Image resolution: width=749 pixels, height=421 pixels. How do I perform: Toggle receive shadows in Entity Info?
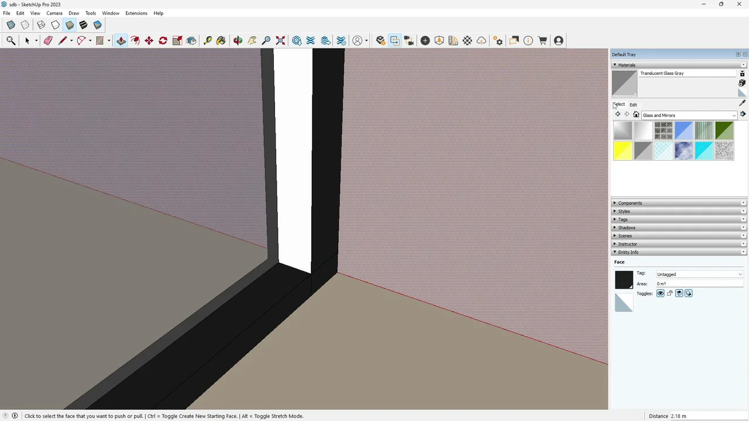[679, 294]
